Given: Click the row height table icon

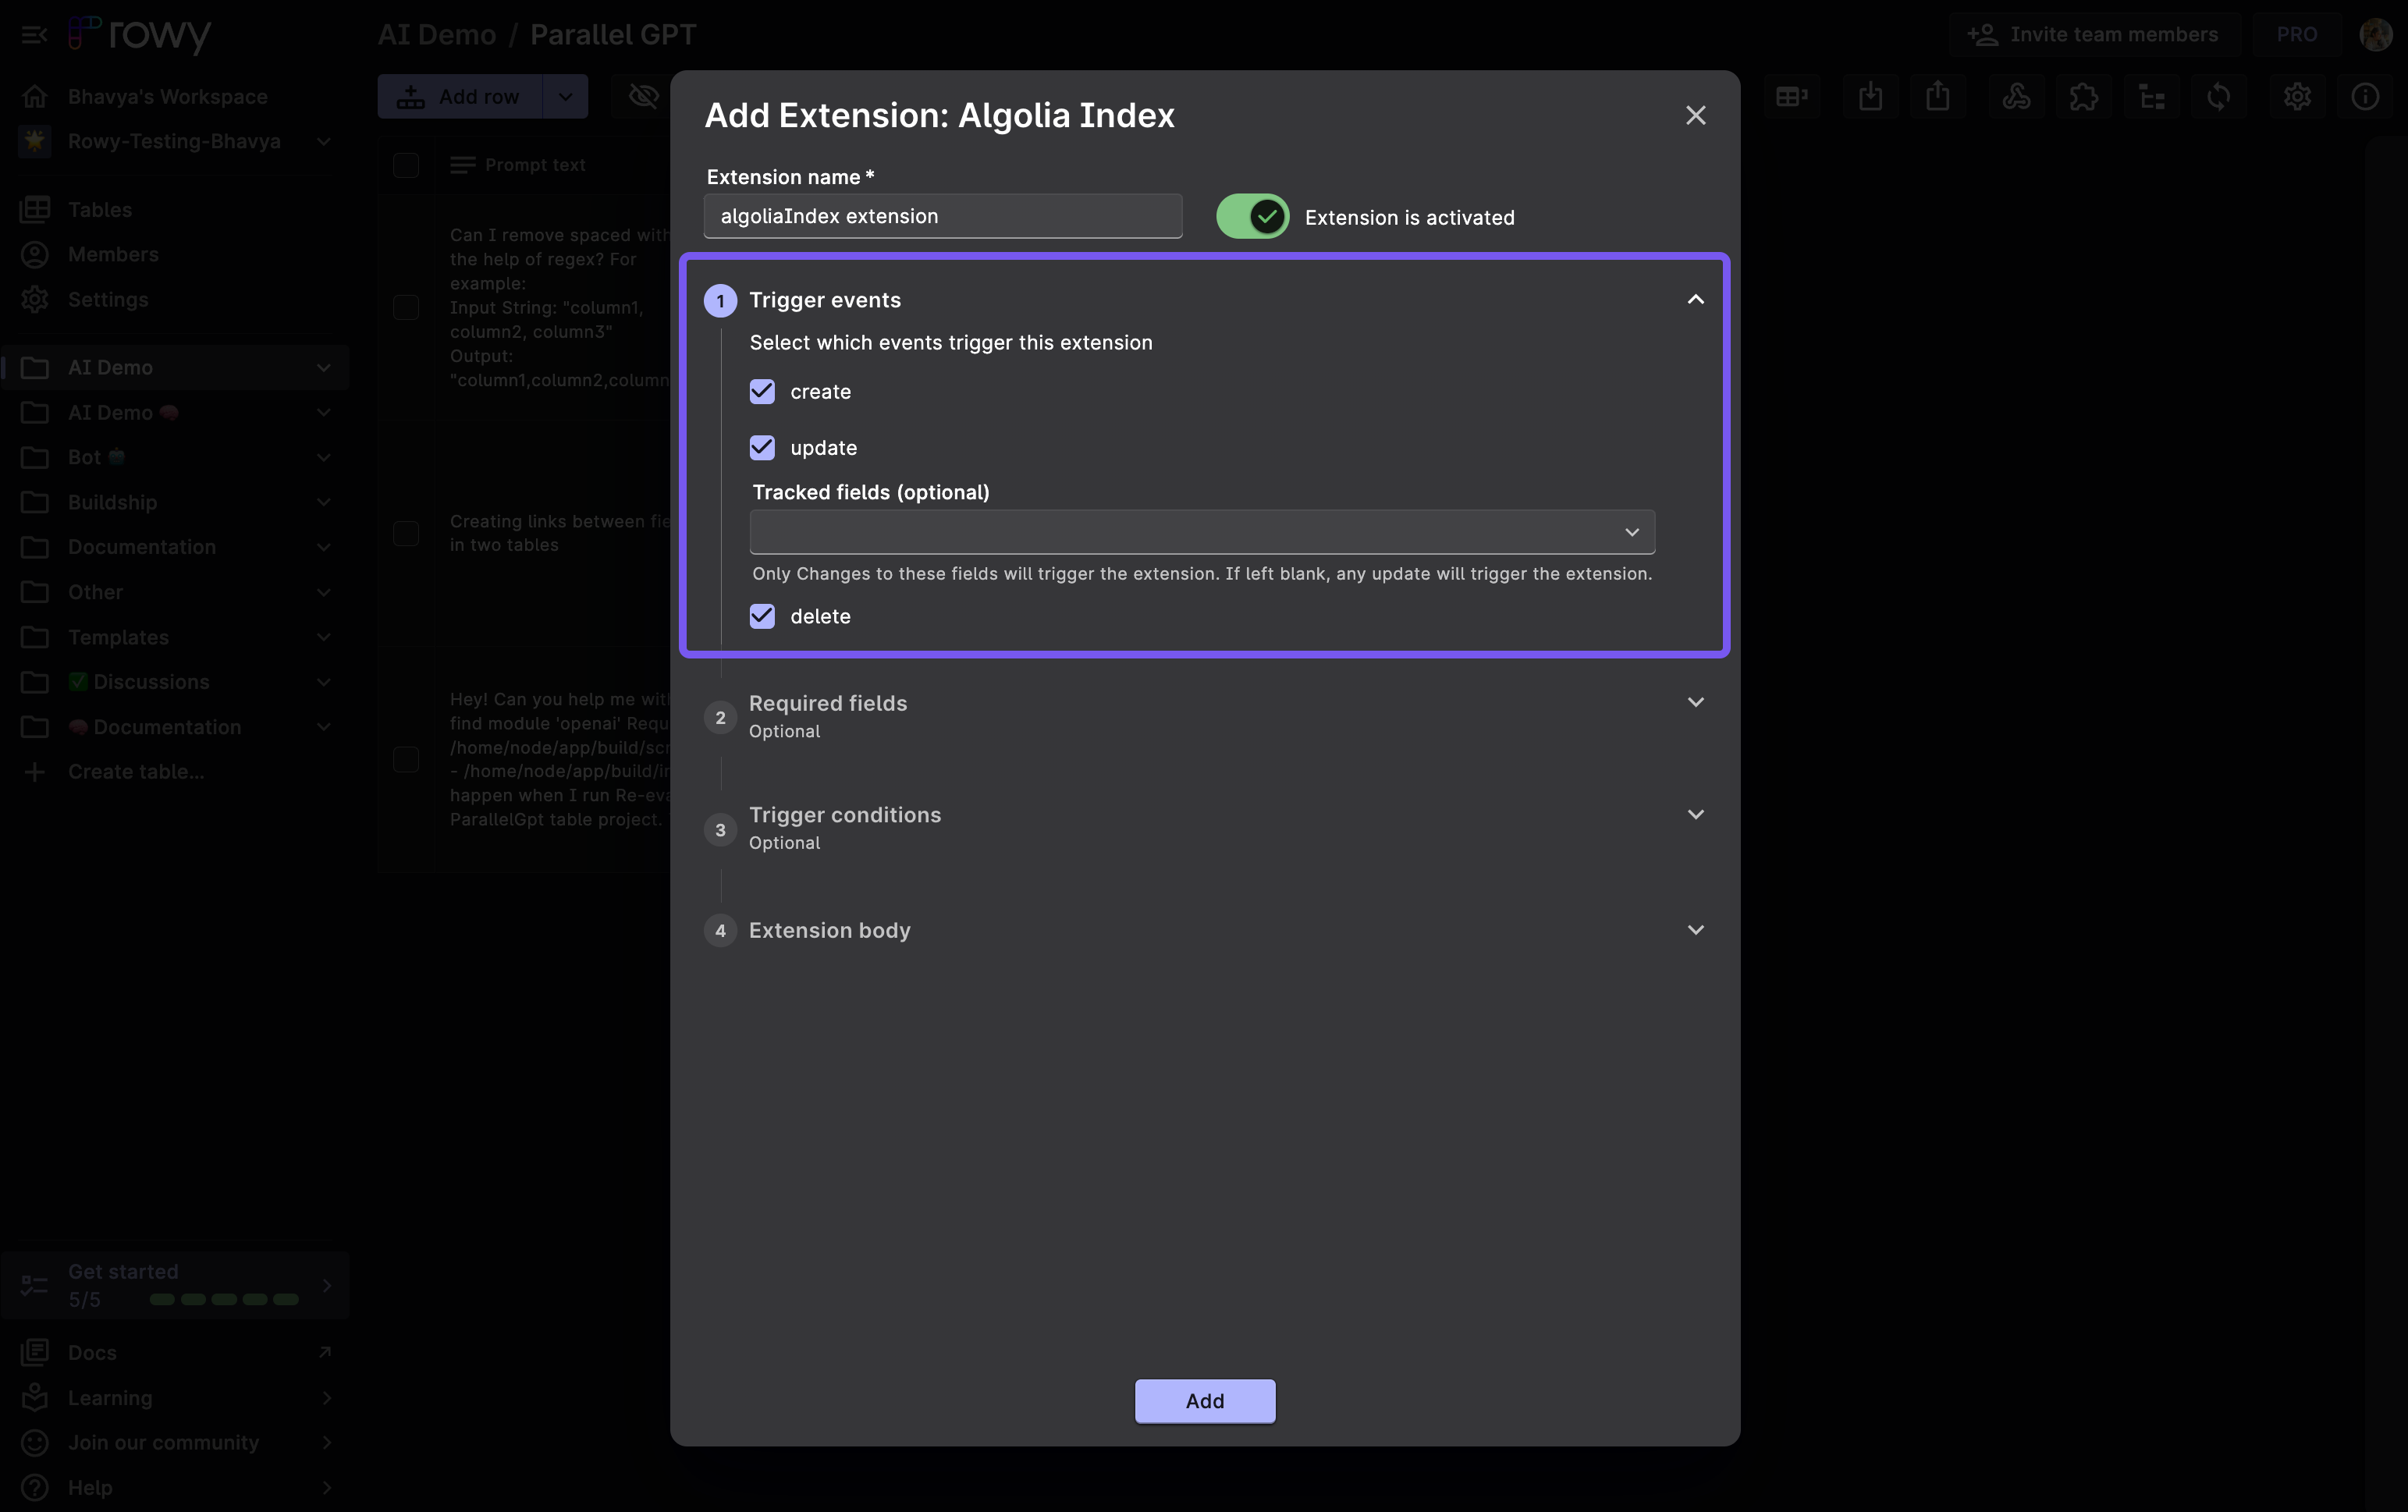Looking at the screenshot, I should (x=1791, y=96).
